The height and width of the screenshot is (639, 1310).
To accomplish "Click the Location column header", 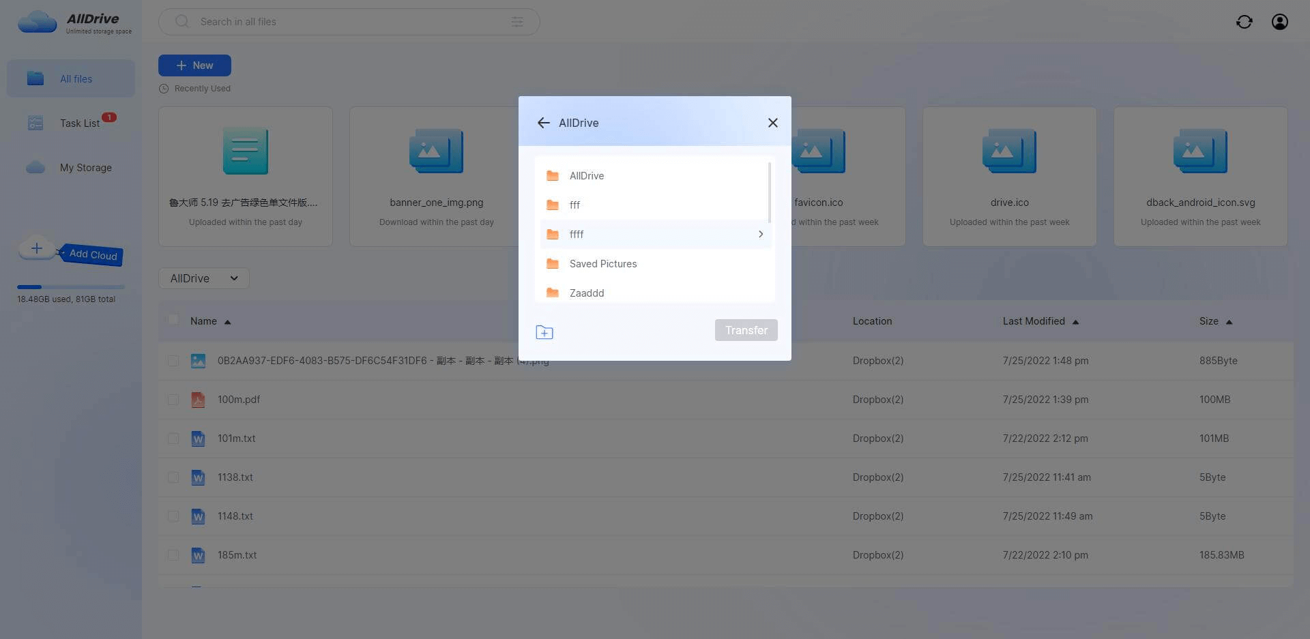I will click(872, 321).
